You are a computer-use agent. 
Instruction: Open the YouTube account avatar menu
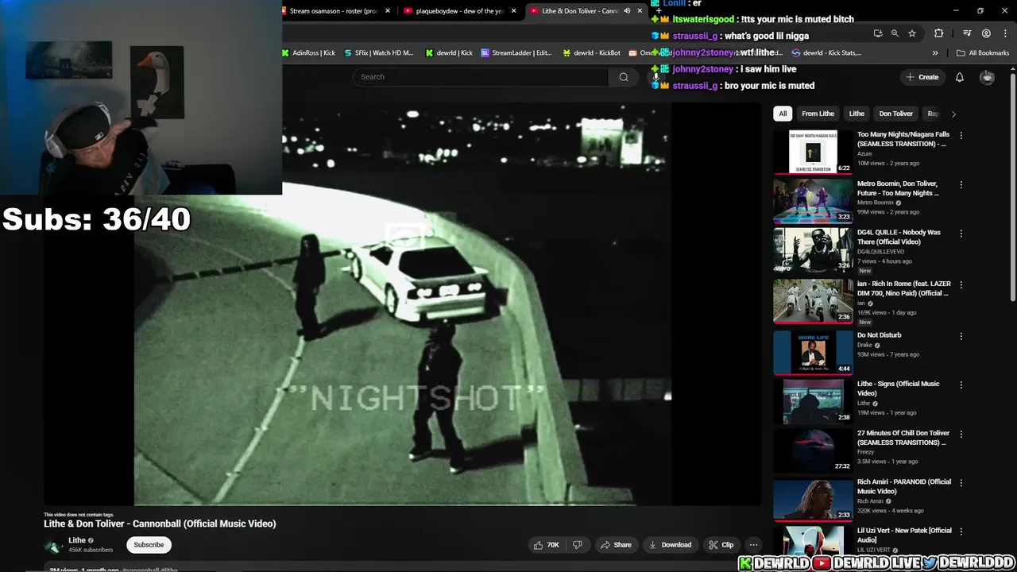987,77
